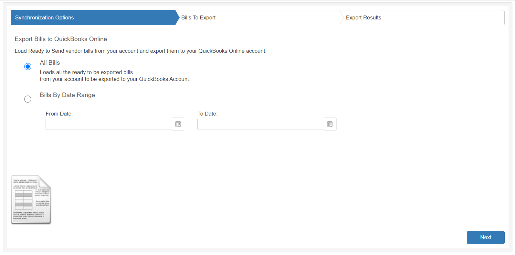The height and width of the screenshot is (255, 515).
Task: Select the Bills By Date Range radio button
Action: [28, 99]
